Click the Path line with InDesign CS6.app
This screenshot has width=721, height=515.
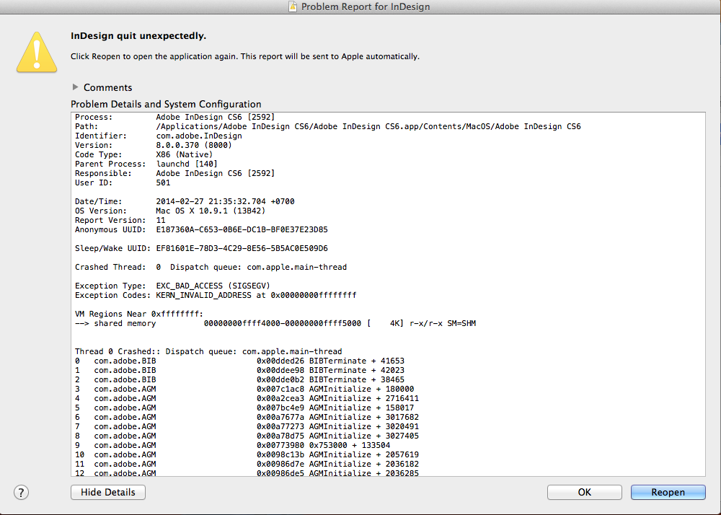328,126
